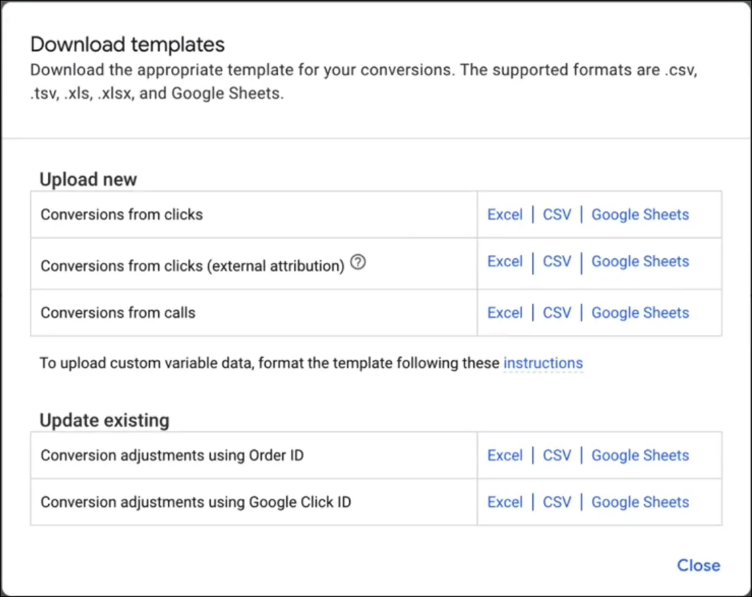
Task: Open Google Sheets for Google Click ID adjustments
Action: (639, 501)
